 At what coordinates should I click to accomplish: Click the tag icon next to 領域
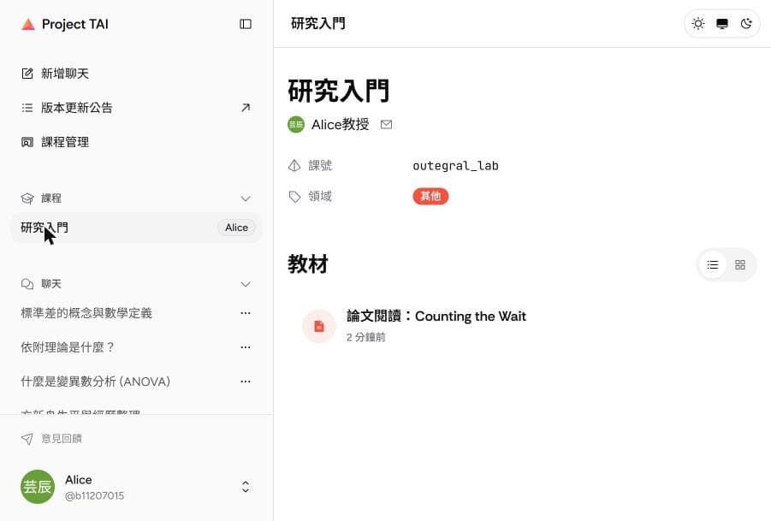[294, 197]
